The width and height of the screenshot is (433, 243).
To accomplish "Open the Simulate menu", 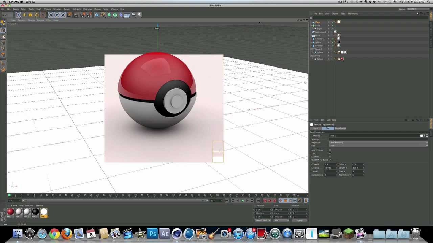I will tap(57, 9).
